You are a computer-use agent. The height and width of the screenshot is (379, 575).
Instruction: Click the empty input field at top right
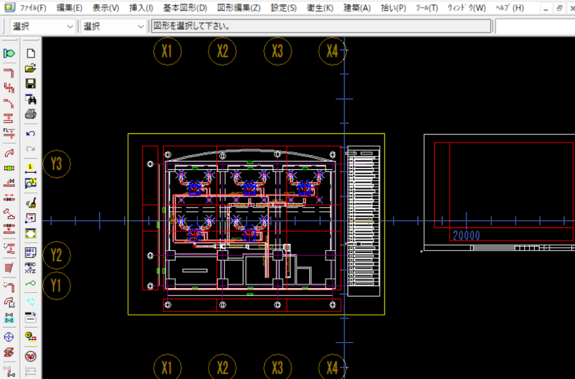pyautogui.click(x=534, y=26)
